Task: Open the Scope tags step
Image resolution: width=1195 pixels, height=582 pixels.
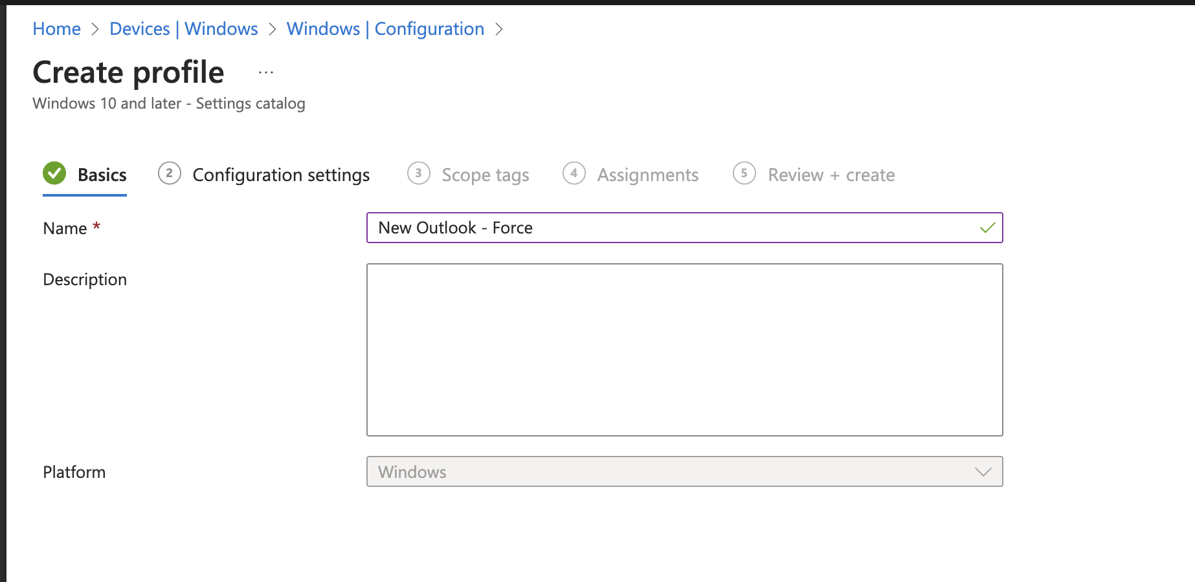Action: point(485,175)
